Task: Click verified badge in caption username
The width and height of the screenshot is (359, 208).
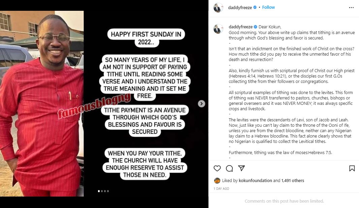Action: 256,27
